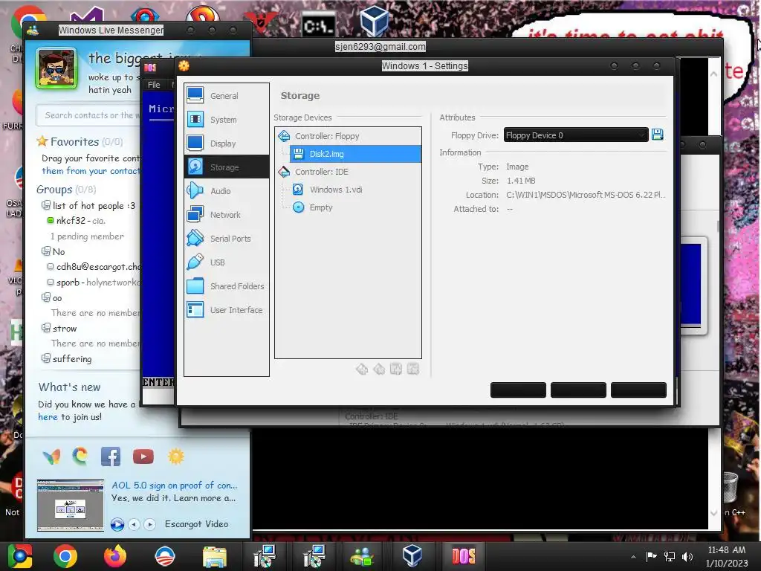Click the Audio speaker icon
The width and height of the screenshot is (761, 571).
click(195, 190)
